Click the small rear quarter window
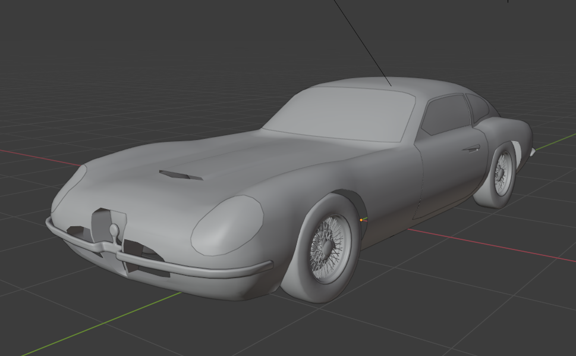 point(477,107)
